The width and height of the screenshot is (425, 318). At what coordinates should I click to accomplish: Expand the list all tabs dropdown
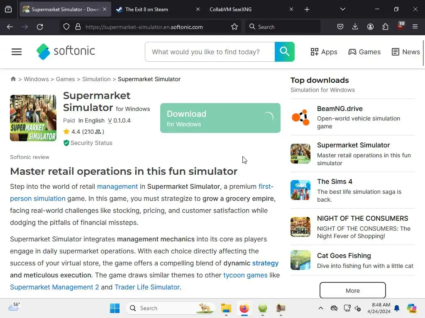(342, 9)
